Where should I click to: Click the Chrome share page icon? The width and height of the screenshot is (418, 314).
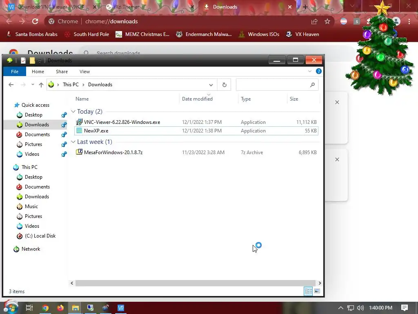point(314,21)
